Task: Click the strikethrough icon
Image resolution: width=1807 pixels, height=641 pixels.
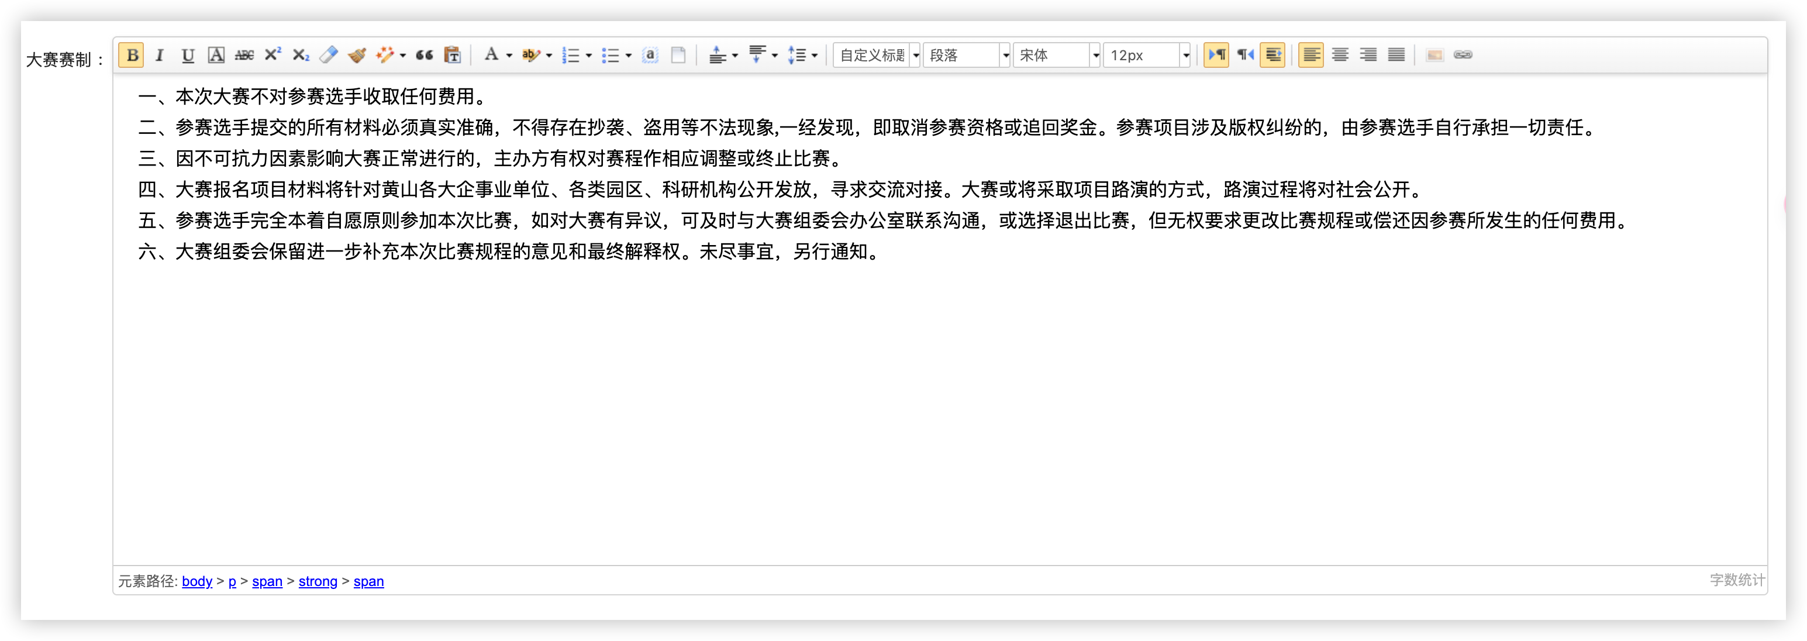Action: click(244, 55)
